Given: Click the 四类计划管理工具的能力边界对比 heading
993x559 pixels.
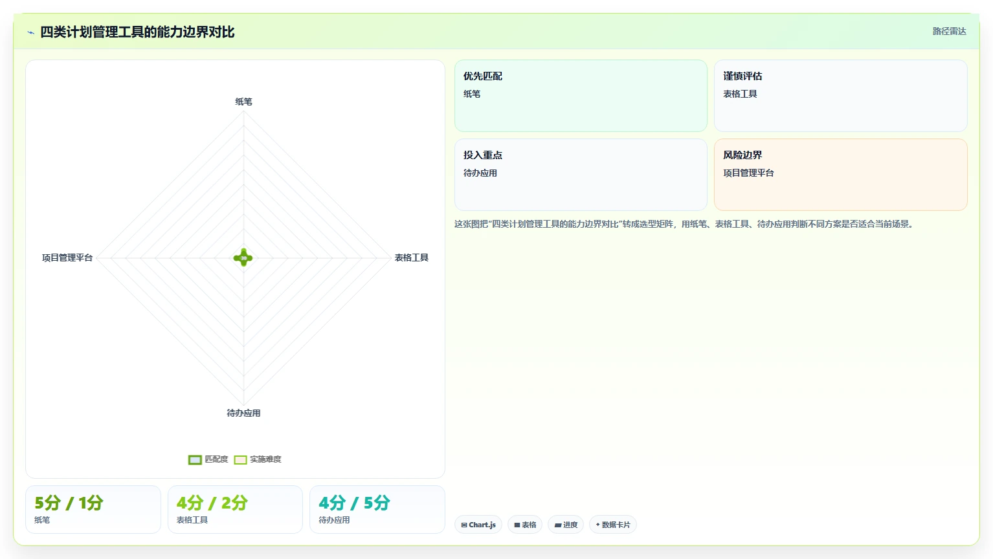Looking at the screenshot, I should tap(137, 32).
